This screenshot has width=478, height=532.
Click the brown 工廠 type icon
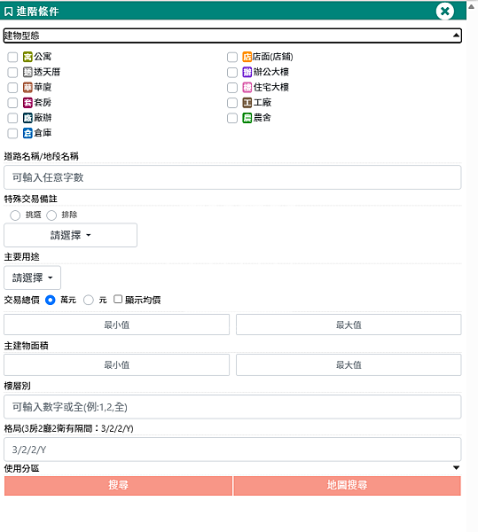pos(247,103)
